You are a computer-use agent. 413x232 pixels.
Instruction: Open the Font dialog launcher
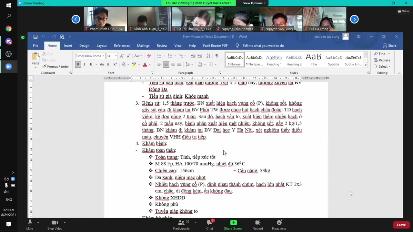tap(152, 73)
